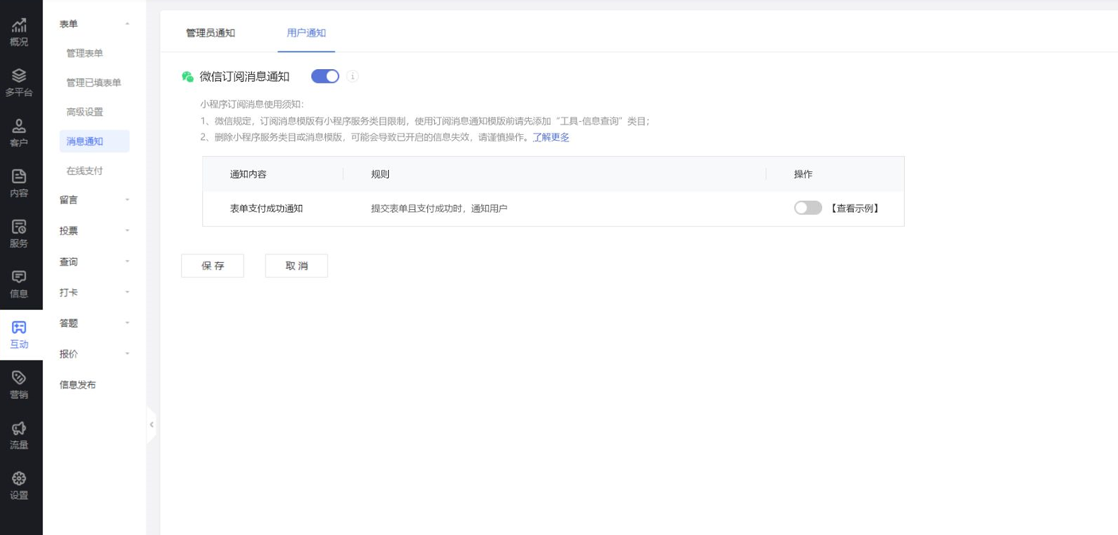
Task: Collapse the sidebar using the arrow handle
Action: pos(151,425)
